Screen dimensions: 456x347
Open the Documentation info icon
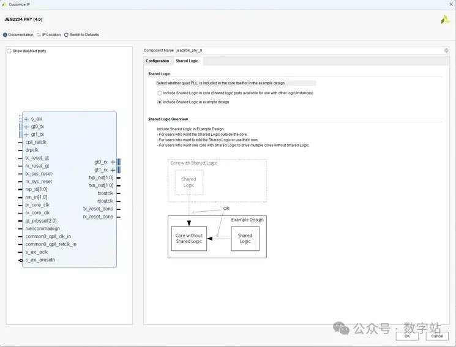[6, 35]
